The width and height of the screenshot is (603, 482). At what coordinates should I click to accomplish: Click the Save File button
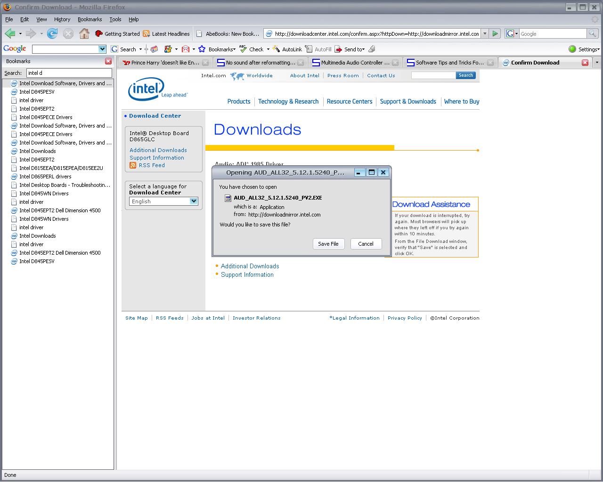coord(328,244)
